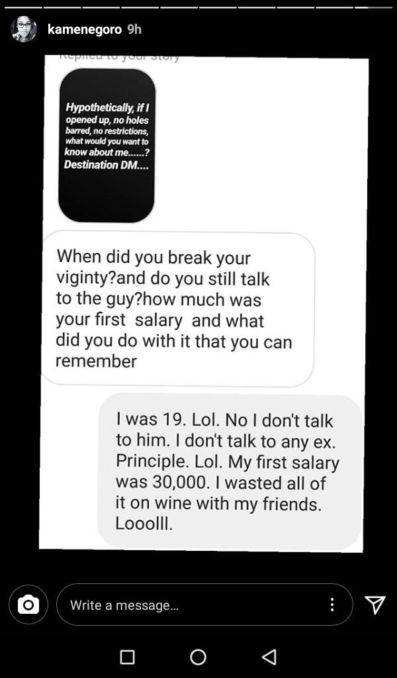Tap the "When did you break" message bubble

178,309
